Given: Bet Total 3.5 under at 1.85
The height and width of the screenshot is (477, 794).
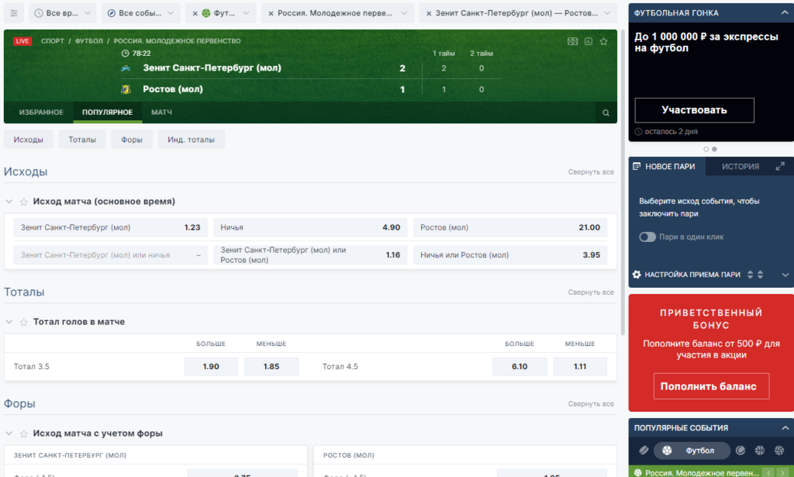Looking at the screenshot, I should [271, 367].
